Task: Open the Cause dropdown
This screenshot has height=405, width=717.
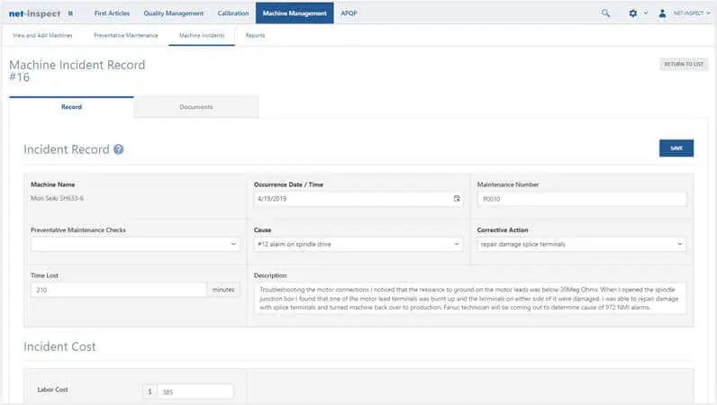Action: click(x=358, y=244)
